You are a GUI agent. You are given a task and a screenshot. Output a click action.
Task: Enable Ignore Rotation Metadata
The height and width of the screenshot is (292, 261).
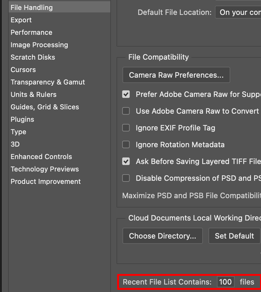click(126, 144)
